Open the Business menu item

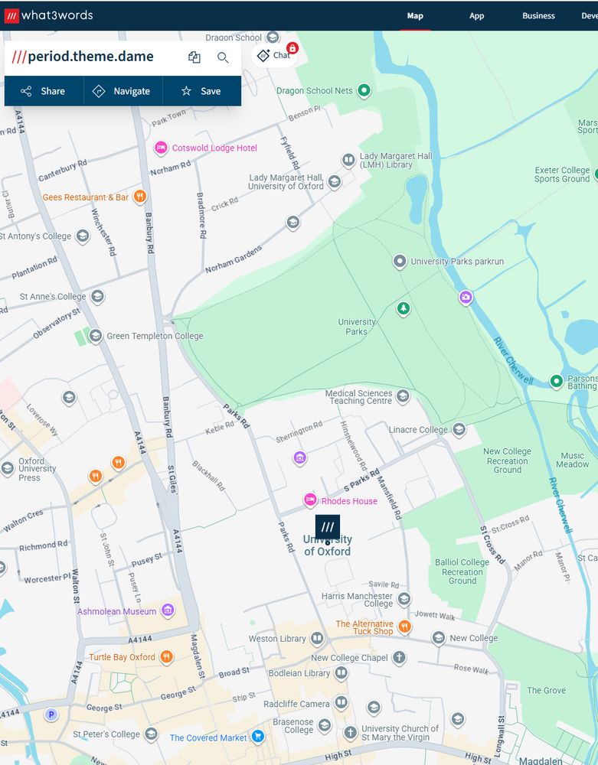tap(538, 15)
